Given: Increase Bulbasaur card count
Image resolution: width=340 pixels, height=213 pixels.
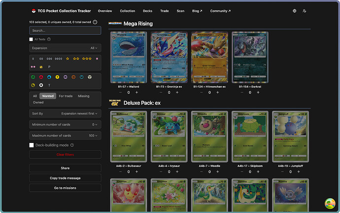Looking at the screenshot, I should 136,172.
